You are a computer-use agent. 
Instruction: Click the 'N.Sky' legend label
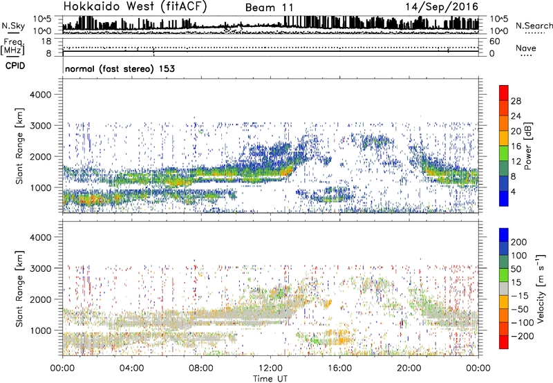13,26
